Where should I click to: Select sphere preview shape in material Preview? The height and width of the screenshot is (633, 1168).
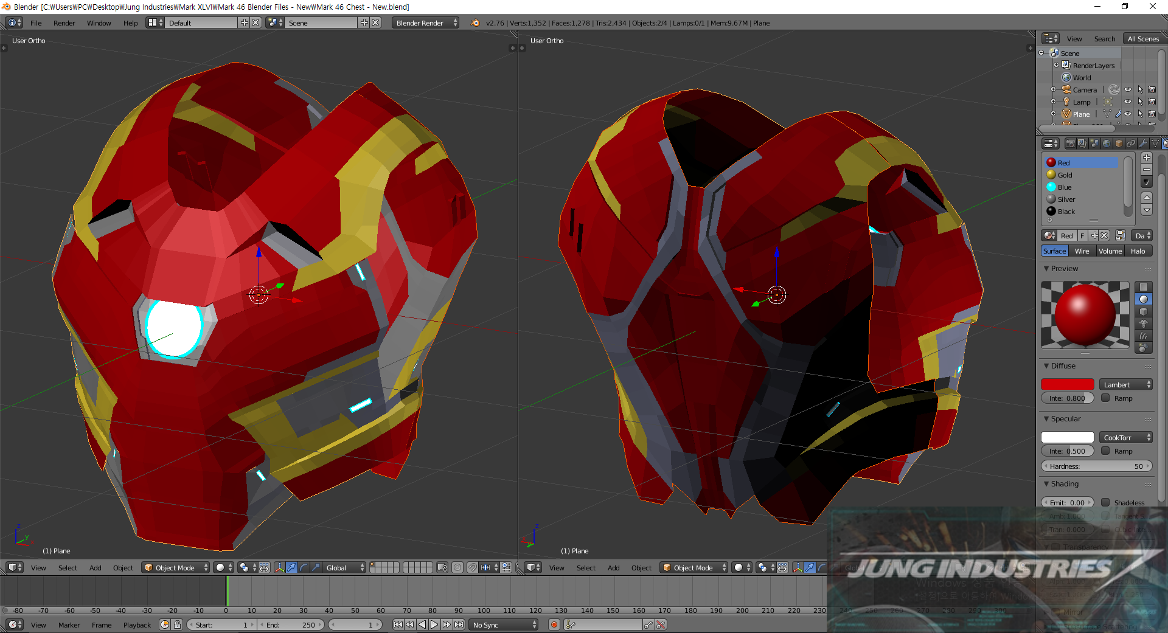[1144, 299]
